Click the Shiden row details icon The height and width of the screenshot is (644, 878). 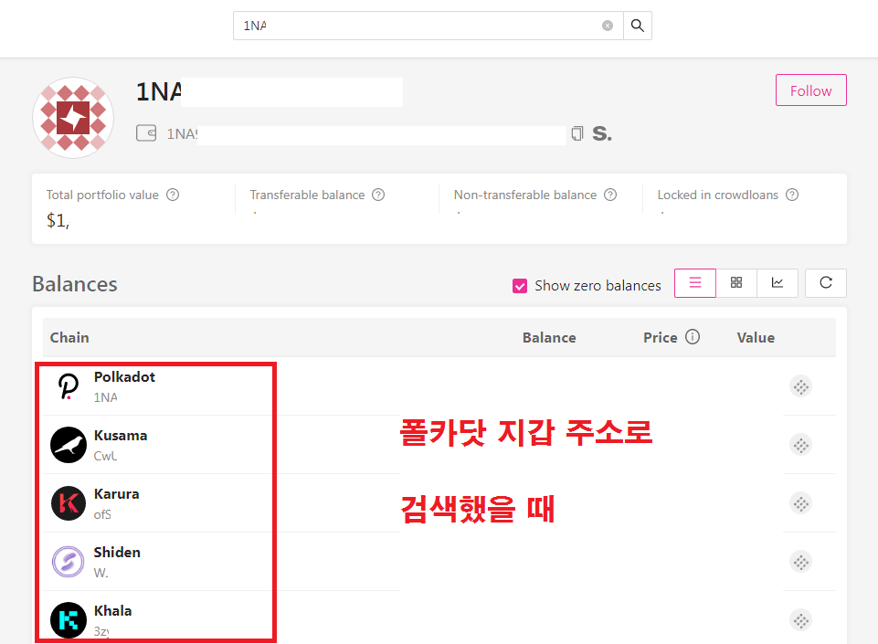(800, 562)
